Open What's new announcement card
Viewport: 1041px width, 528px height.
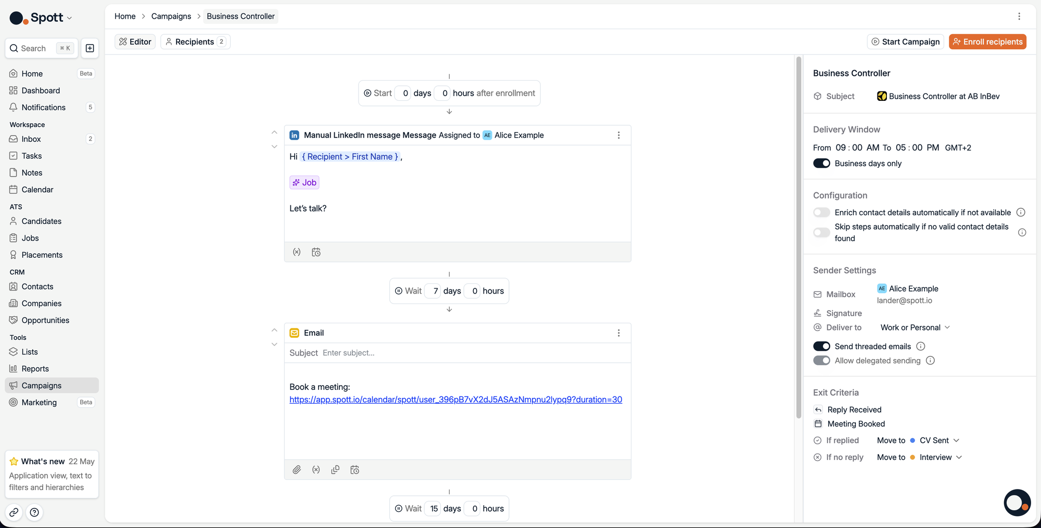(x=52, y=474)
